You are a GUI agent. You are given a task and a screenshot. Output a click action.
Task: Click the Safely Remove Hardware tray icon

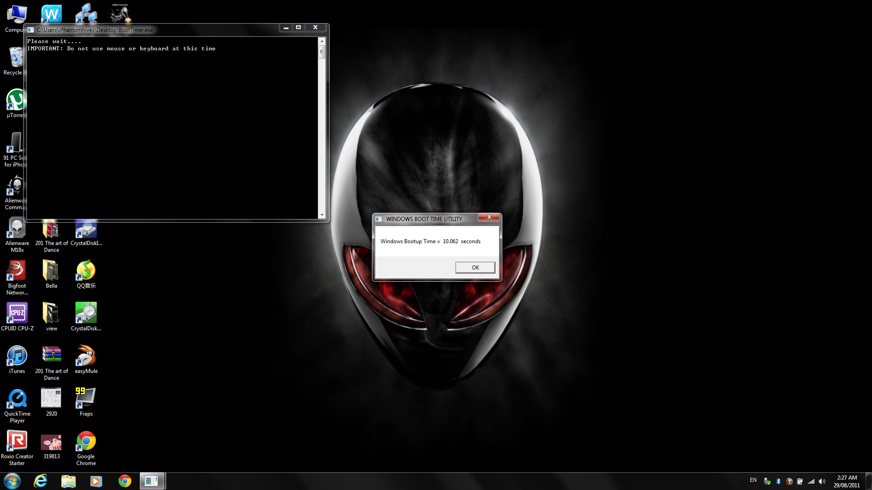pyautogui.click(x=767, y=481)
